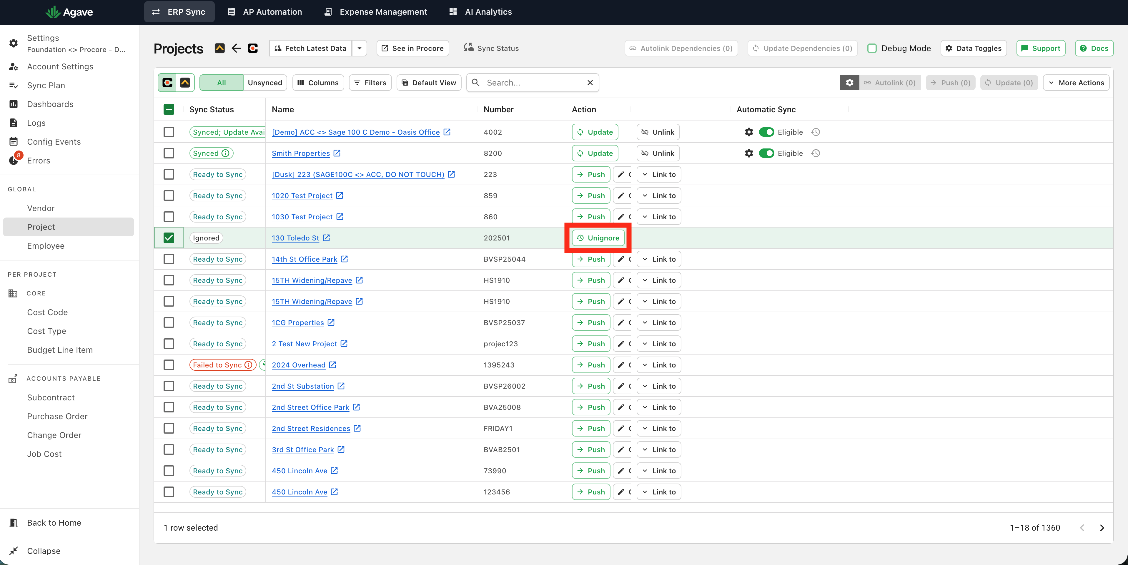Push the 2nd St Substation project
This screenshot has width=1128, height=565.
(x=591, y=386)
